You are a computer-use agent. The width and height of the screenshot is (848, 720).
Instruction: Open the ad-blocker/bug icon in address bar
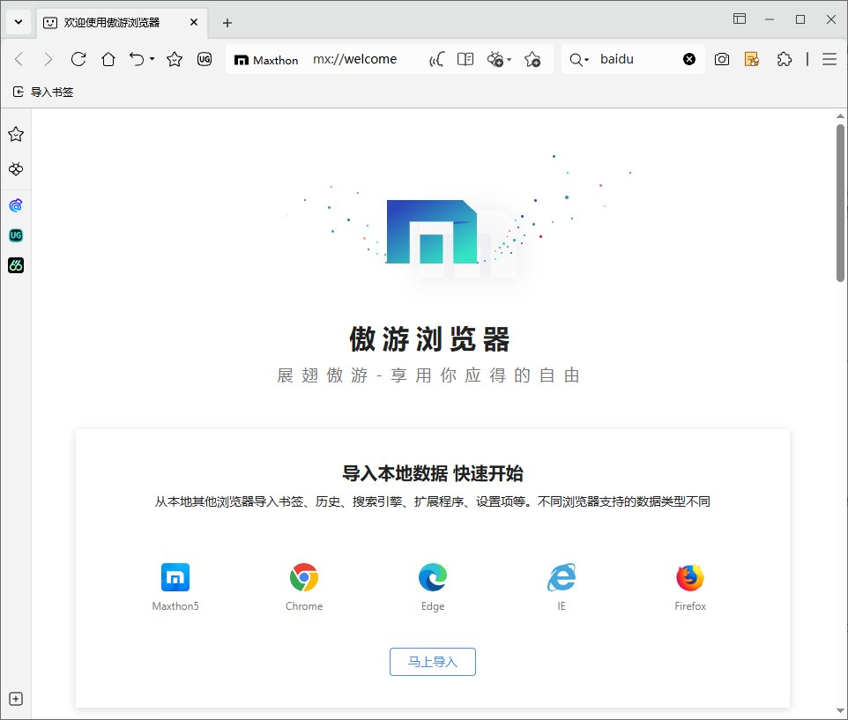(495, 59)
